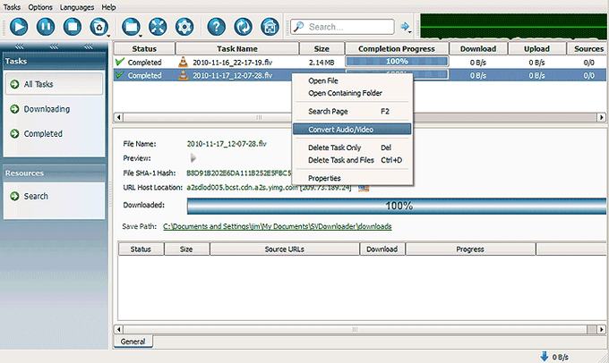The height and width of the screenshot is (363, 609).
Task: Sort by the top Download column header
Action: 478,49
